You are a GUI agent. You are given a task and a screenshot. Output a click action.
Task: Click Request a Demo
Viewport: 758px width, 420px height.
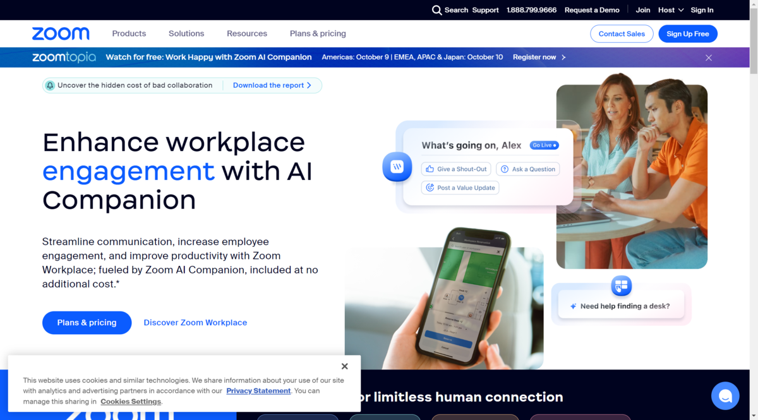[x=592, y=10]
